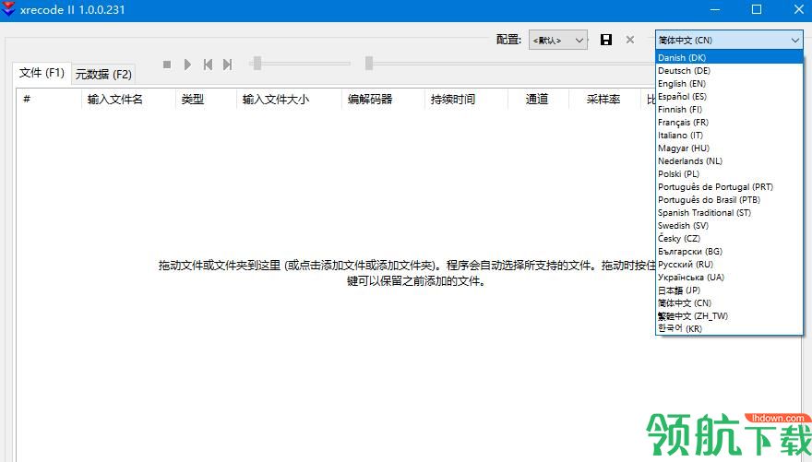812x462 pixels.
Task: Adjust the volume slider handle
Action: pyautogui.click(x=257, y=63)
